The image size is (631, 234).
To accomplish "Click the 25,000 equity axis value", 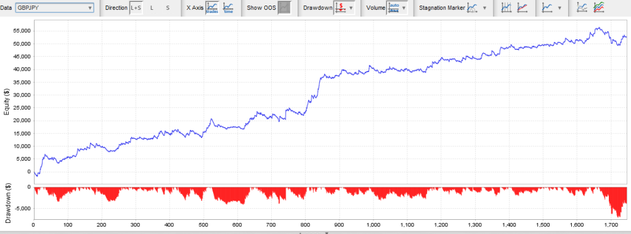I will 23,108.
